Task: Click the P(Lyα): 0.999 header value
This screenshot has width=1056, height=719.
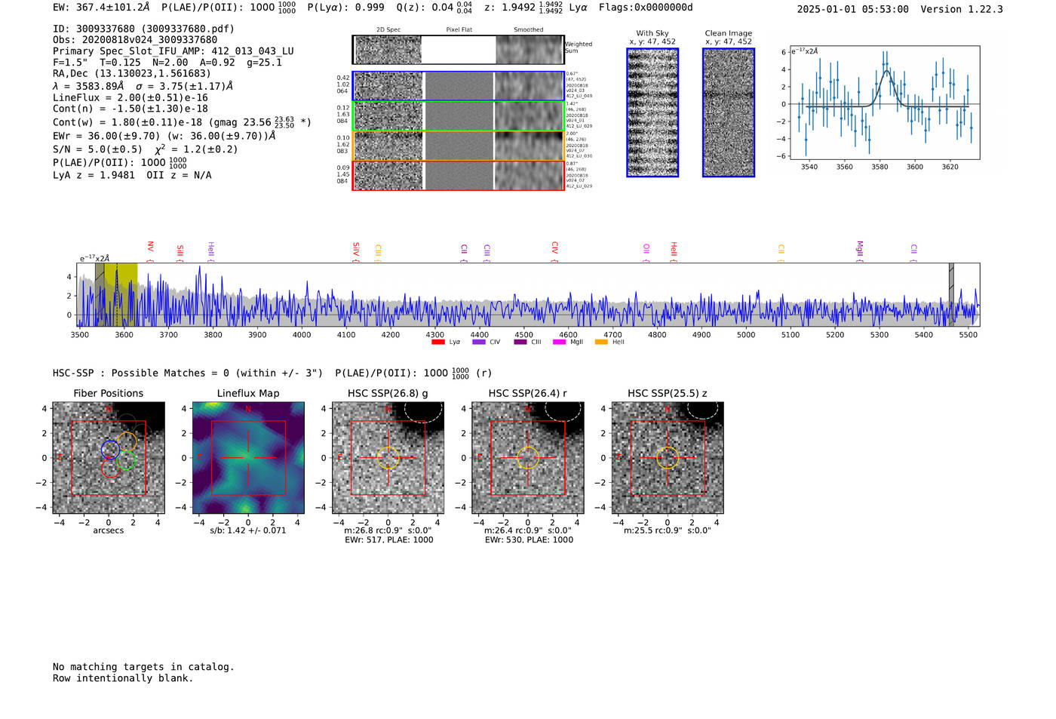Action: [x=346, y=8]
